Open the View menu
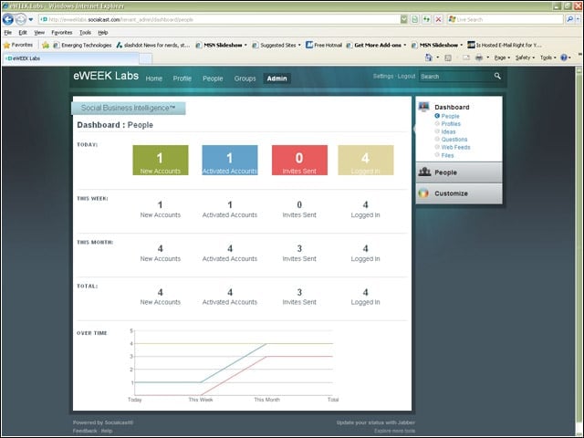This screenshot has width=584, height=438. click(39, 33)
